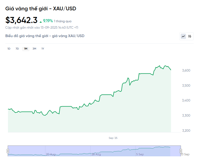
Task: Click the 28 Aug marker in navigator
Action: tap(96, 154)
